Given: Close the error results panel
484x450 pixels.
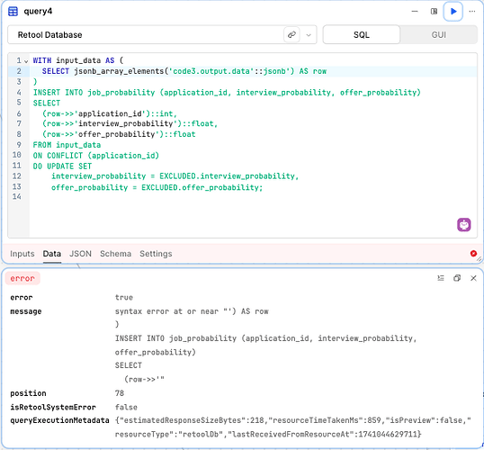Looking at the screenshot, I should pos(473,278).
